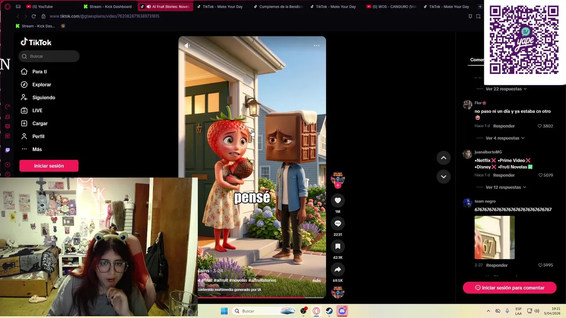Screen dimensions: 566x318
Task: Expand 'Ver 12 respuestas' under juanalbertoMG
Action: pos(506,187)
